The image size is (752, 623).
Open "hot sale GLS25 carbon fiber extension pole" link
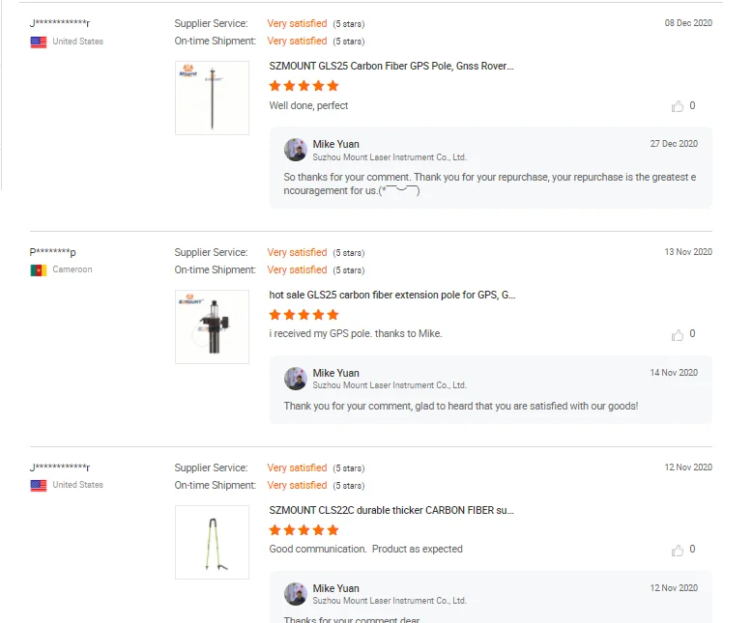(392, 295)
